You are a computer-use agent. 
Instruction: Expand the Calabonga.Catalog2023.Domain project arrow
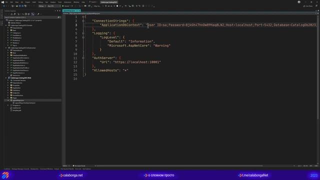pos(6,25)
